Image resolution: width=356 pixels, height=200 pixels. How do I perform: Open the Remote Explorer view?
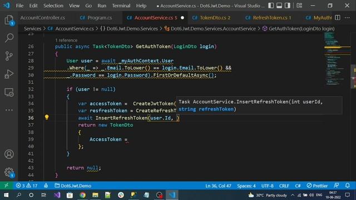coord(9,92)
